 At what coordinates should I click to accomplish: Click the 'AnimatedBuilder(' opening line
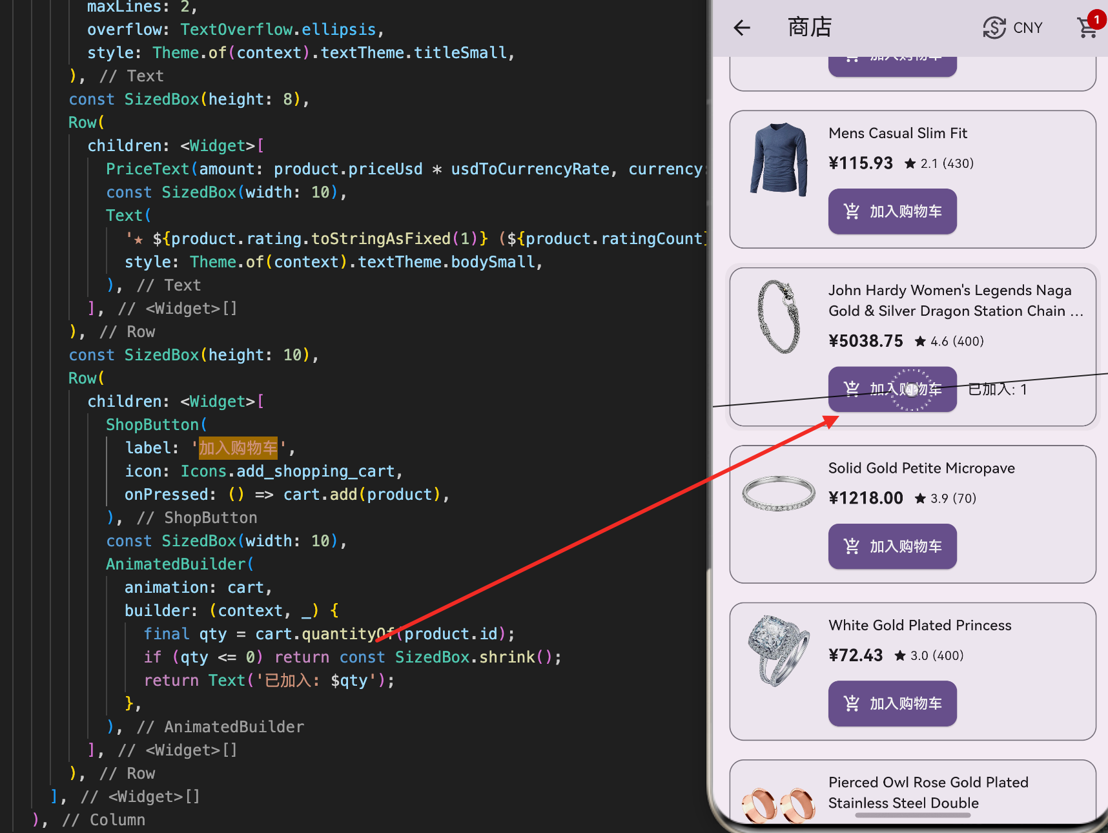(x=180, y=564)
